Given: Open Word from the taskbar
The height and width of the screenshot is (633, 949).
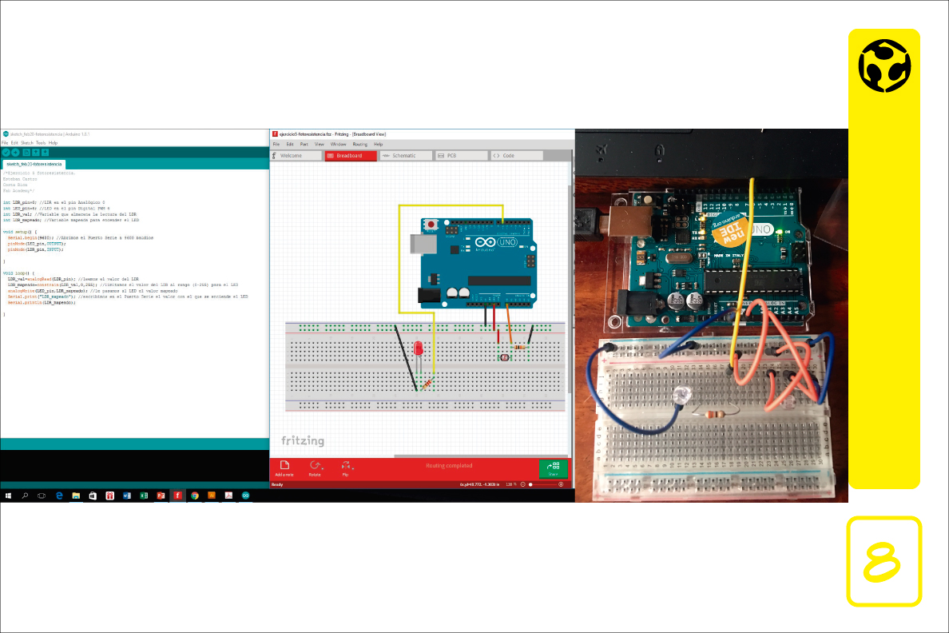Looking at the screenshot, I should coord(126,496).
